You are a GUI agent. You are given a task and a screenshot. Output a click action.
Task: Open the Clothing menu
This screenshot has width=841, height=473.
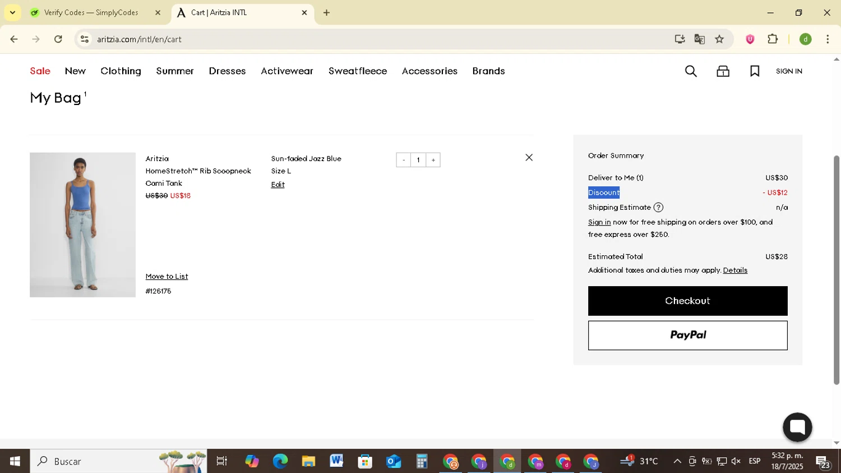[x=121, y=71]
